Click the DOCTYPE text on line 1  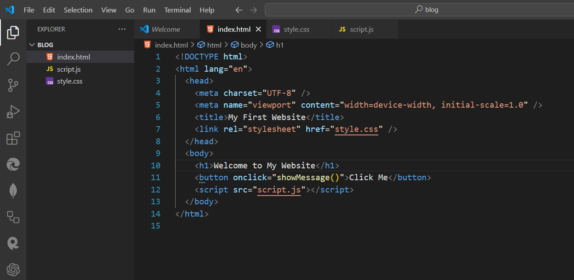tap(201, 57)
